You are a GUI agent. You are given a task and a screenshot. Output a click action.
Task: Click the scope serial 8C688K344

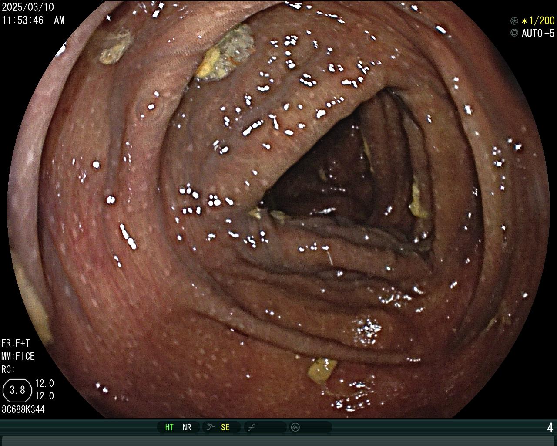click(x=23, y=409)
